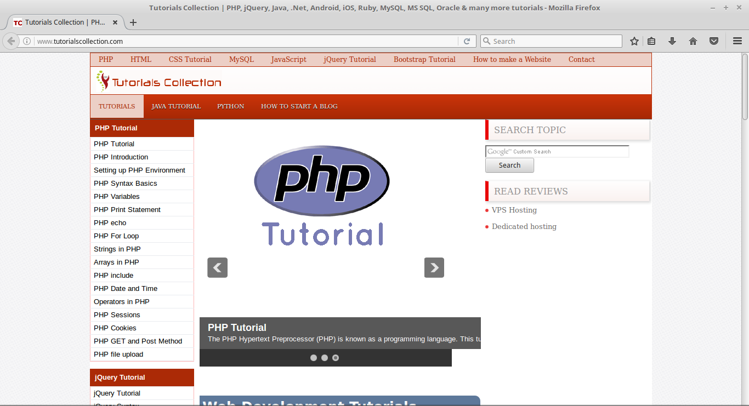Open the jQuery Tutorial sidebar list link

point(117,393)
